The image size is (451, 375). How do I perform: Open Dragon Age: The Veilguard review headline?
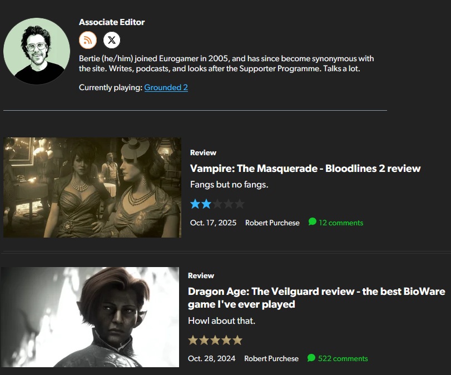point(316,298)
